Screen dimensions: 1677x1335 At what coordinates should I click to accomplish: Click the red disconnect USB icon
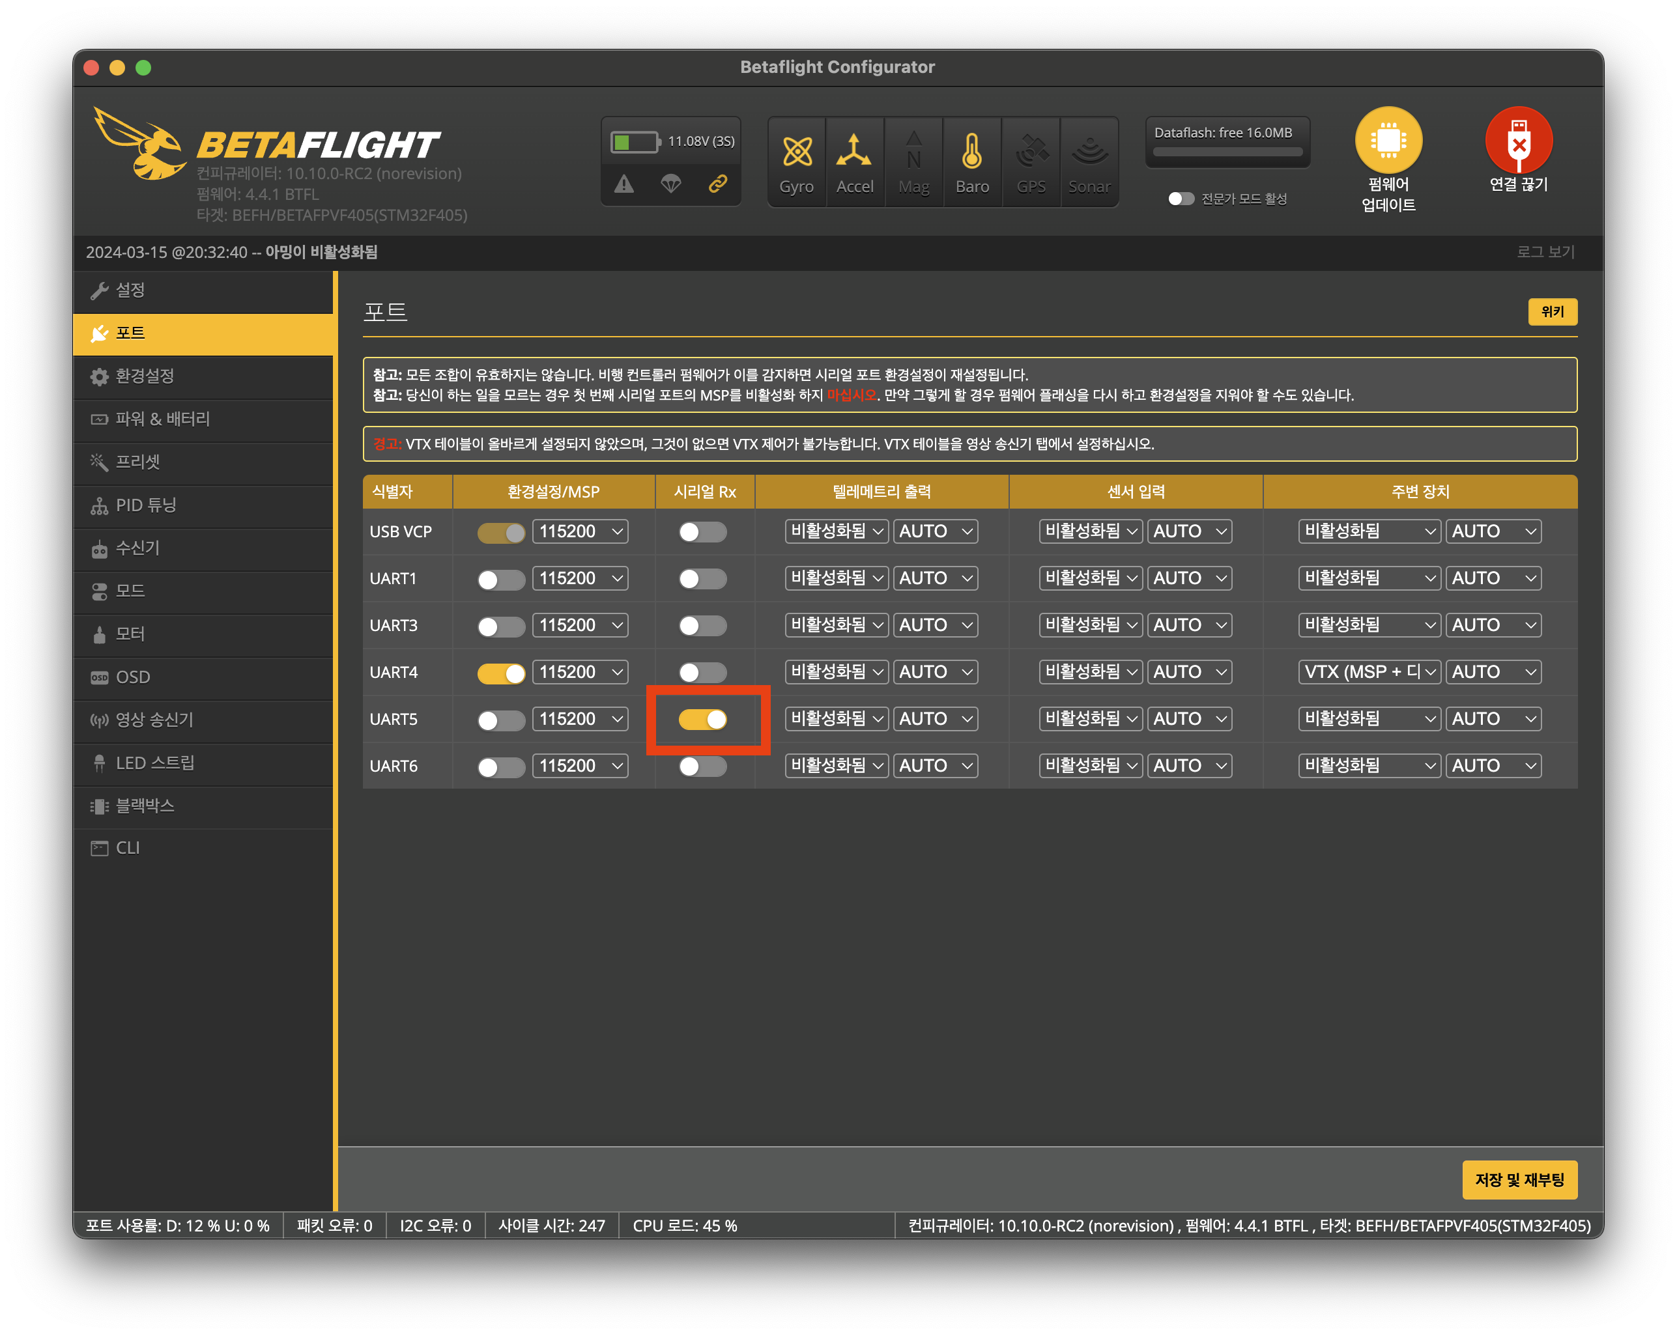point(1518,141)
